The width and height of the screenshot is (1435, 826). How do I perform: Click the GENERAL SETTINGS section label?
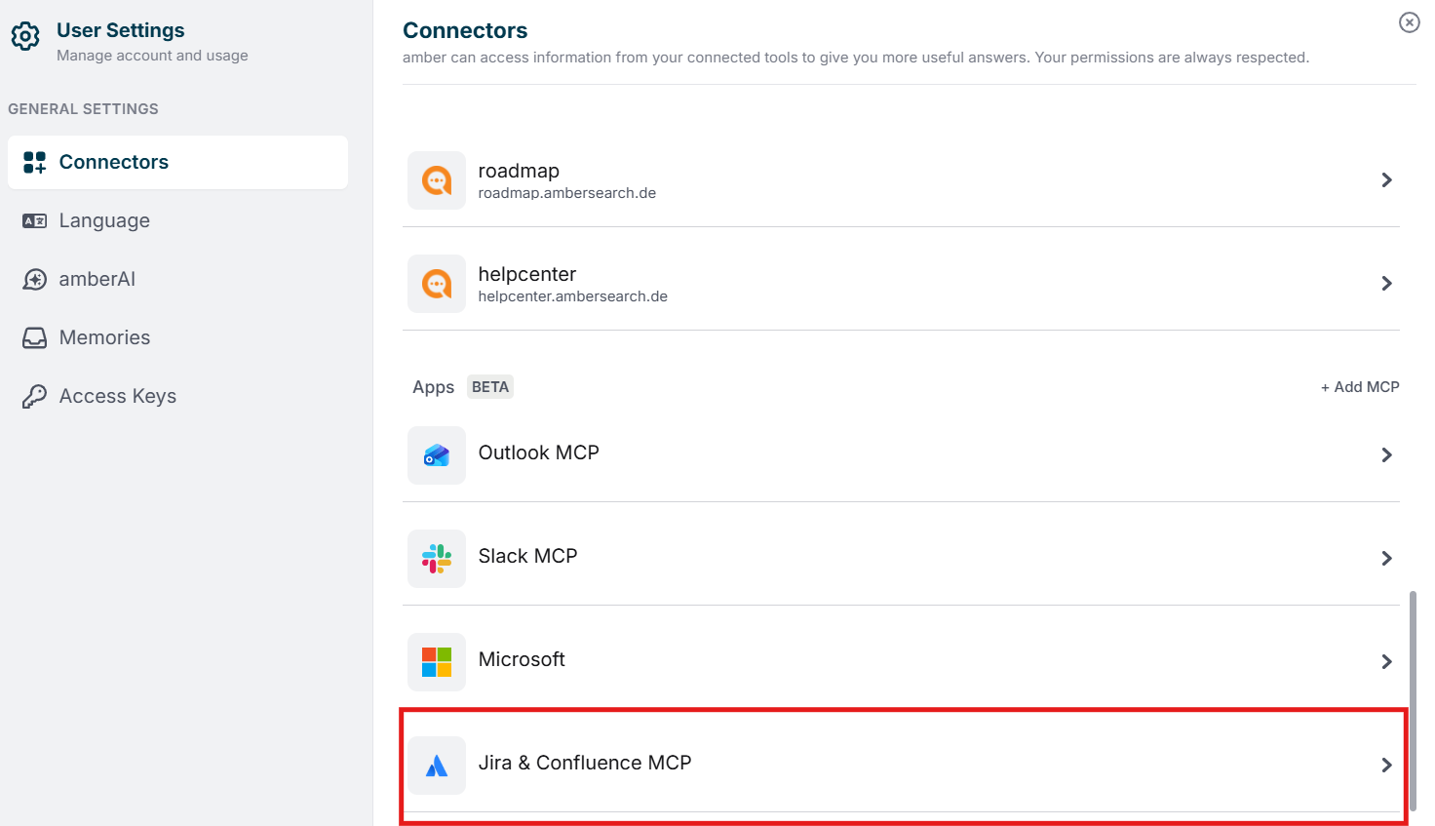point(83,109)
